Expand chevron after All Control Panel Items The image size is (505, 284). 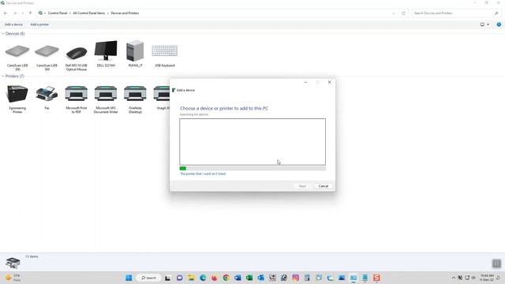point(108,13)
